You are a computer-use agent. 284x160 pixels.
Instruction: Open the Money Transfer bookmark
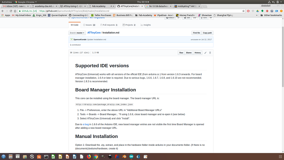pyautogui.click(x=185, y=15)
